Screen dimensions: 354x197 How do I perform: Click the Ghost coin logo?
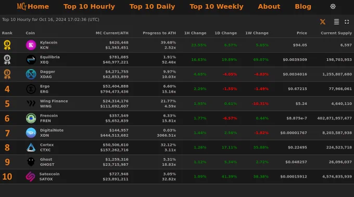(31, 162)
